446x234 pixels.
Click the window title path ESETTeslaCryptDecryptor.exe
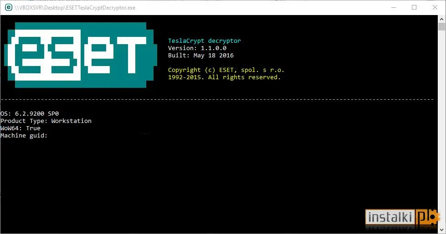(x=75, y=8)
